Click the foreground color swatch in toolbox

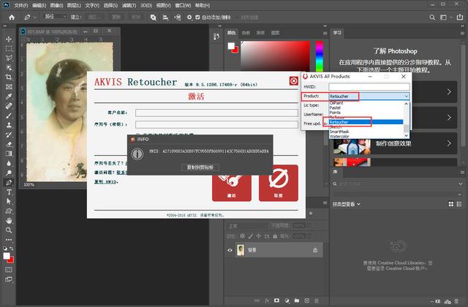[x=7, y=256]
